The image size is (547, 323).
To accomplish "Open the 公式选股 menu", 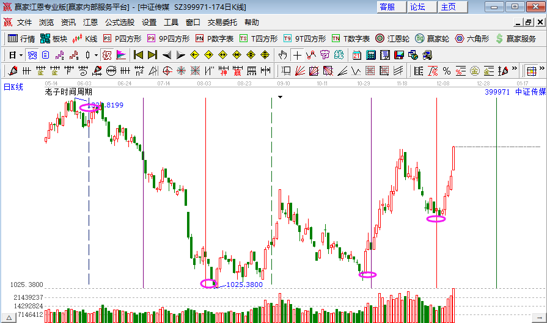I will pos(120,23).
